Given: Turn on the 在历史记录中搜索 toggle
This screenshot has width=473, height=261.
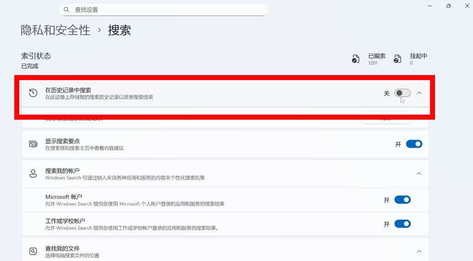Looking at the screenshot, I should [x=402, y=93].
